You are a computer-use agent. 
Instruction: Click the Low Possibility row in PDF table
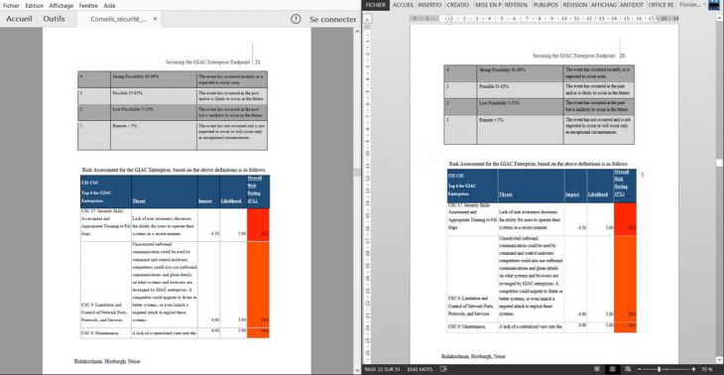[173, 112]
